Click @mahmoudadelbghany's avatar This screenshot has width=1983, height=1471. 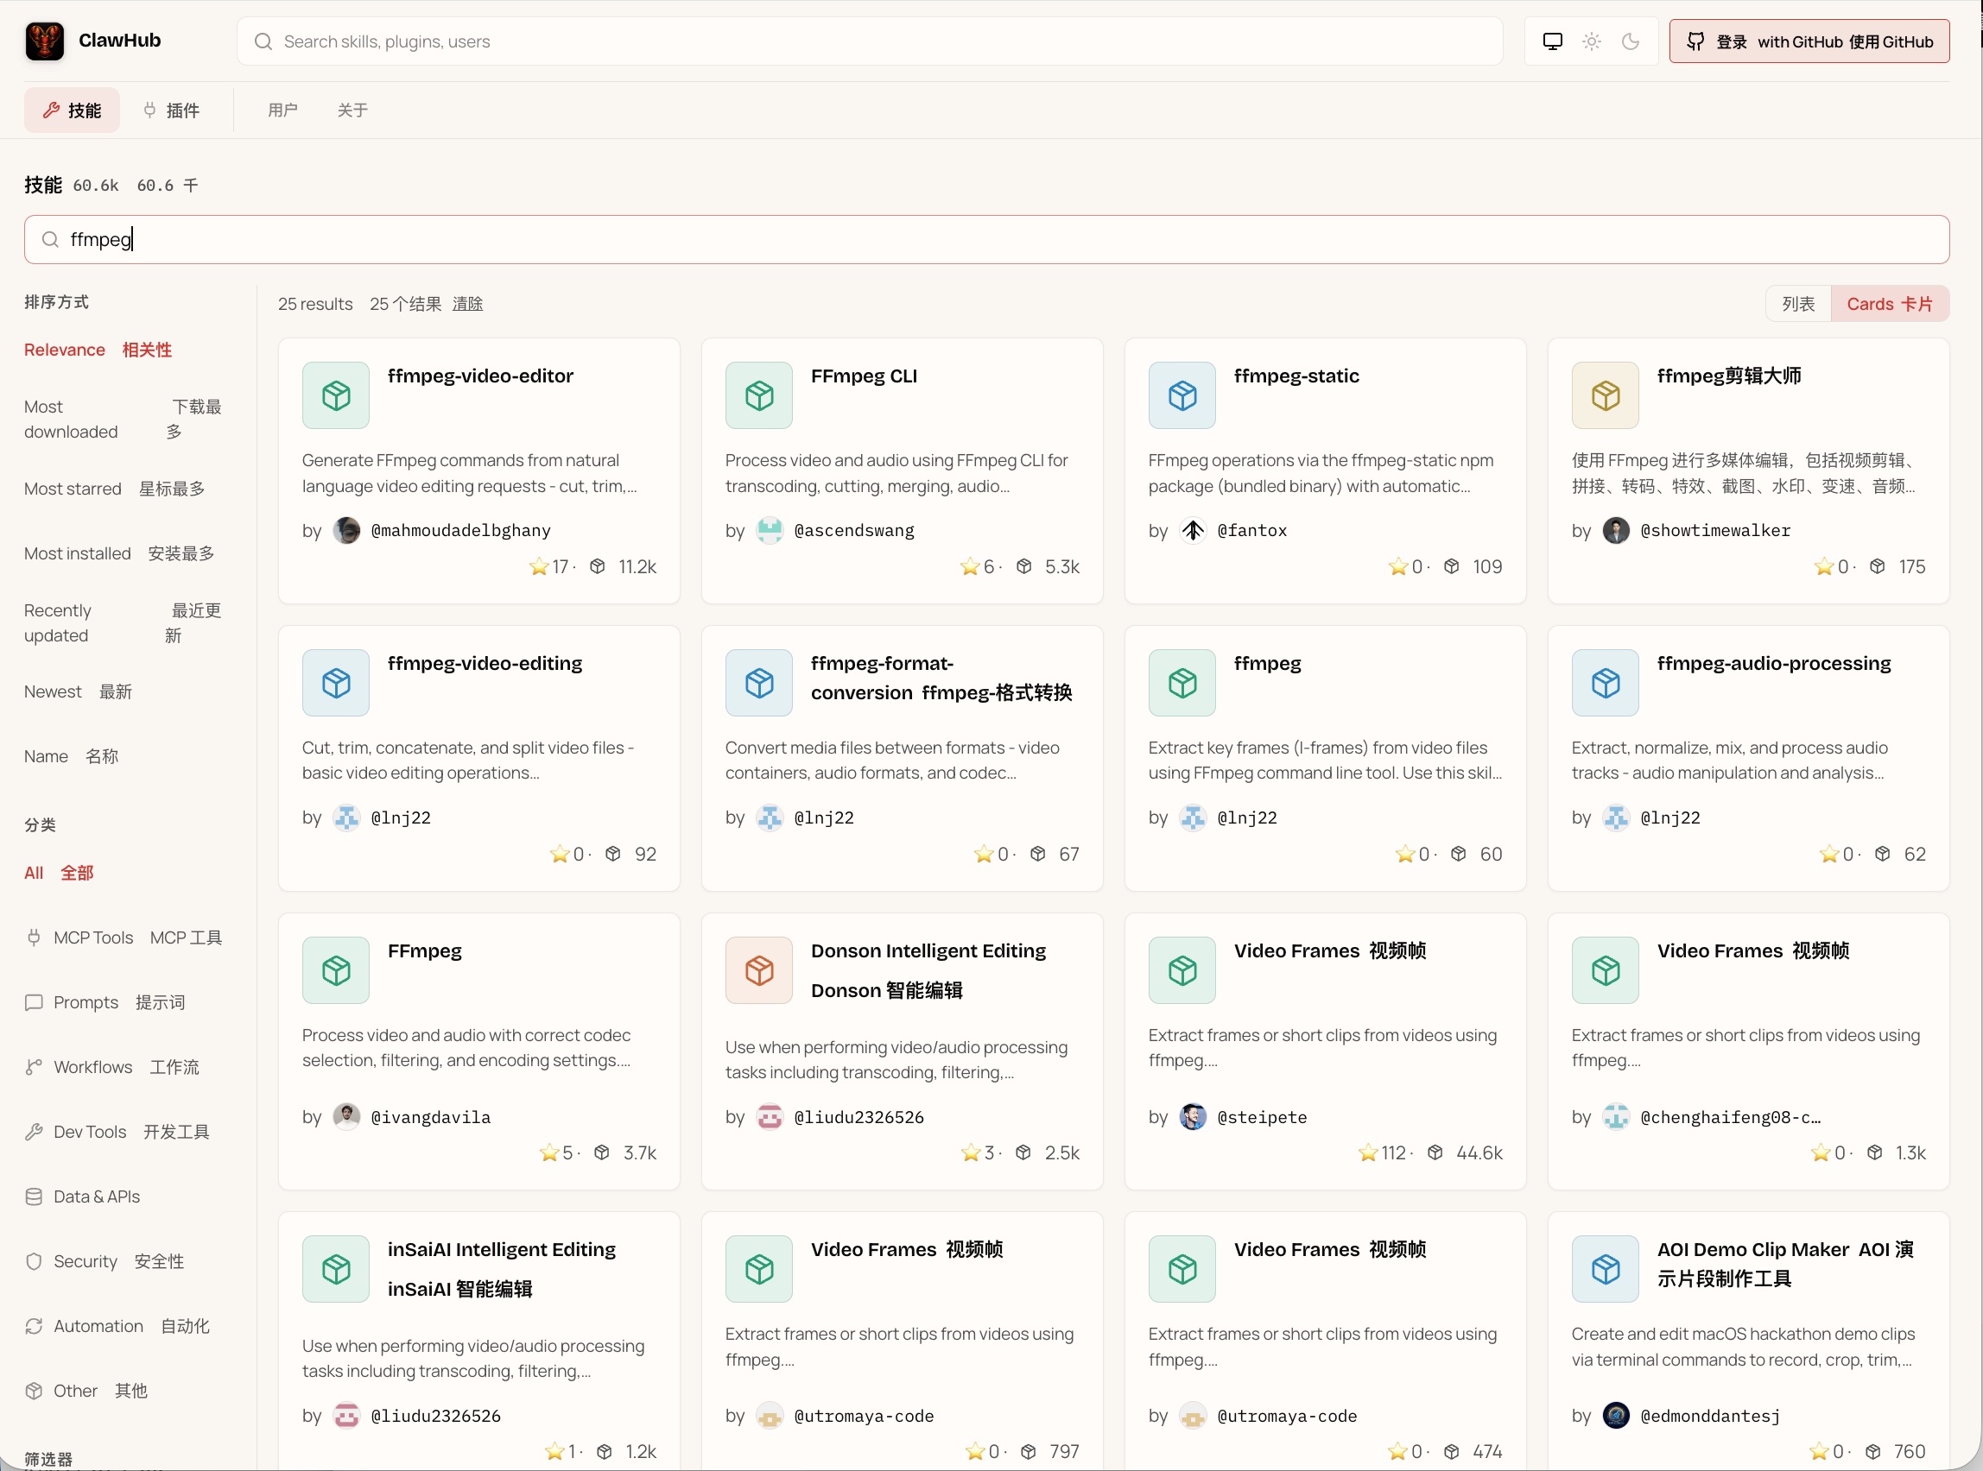tap(346, 531)
